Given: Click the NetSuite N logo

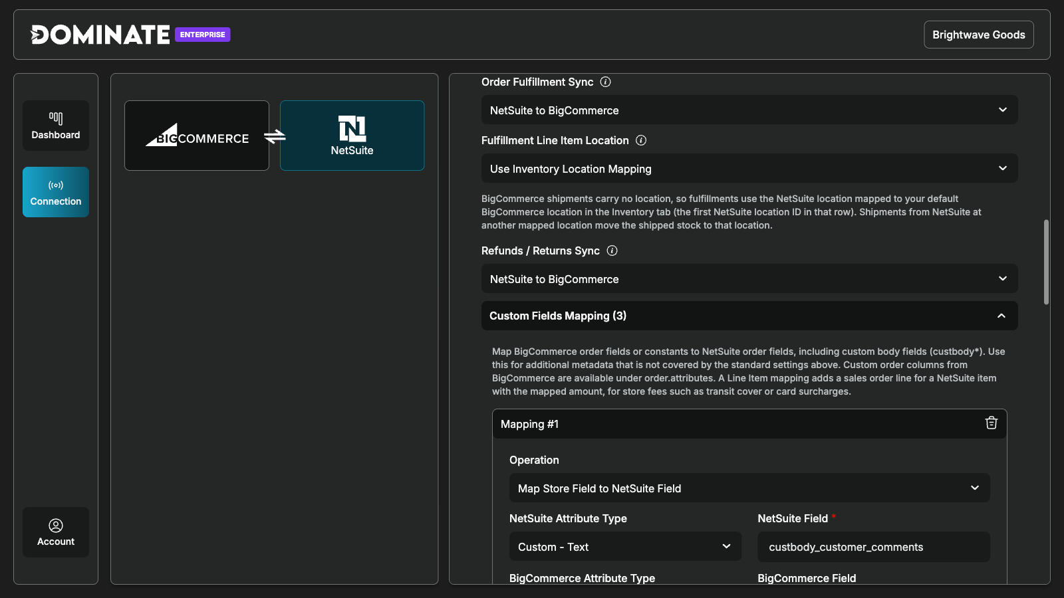Looking at the screenshot, I should click(352, 128).
